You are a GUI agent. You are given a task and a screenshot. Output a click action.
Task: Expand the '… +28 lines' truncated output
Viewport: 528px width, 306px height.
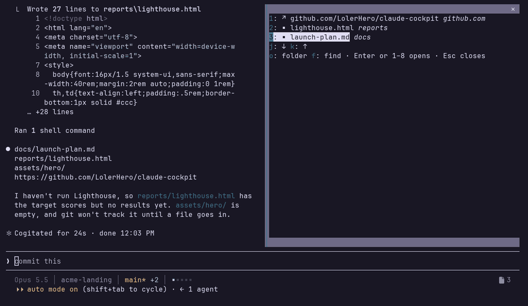[x=50, y=112]
